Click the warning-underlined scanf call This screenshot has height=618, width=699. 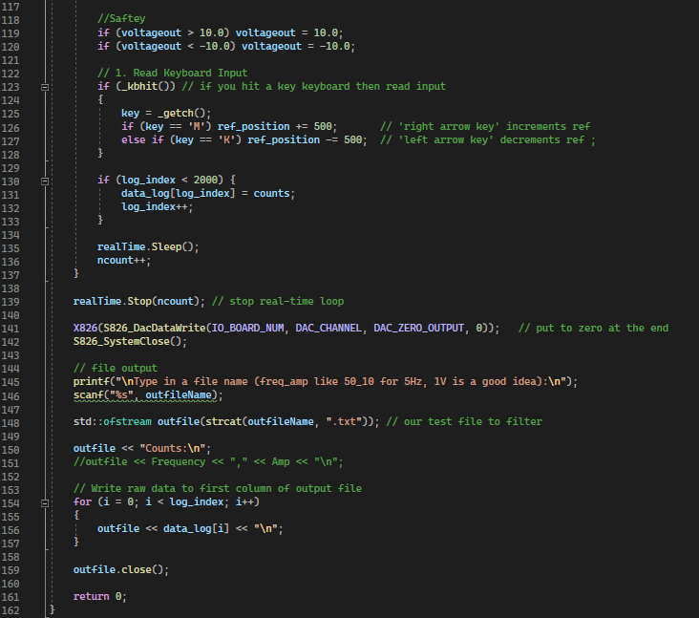coord(89,394)
